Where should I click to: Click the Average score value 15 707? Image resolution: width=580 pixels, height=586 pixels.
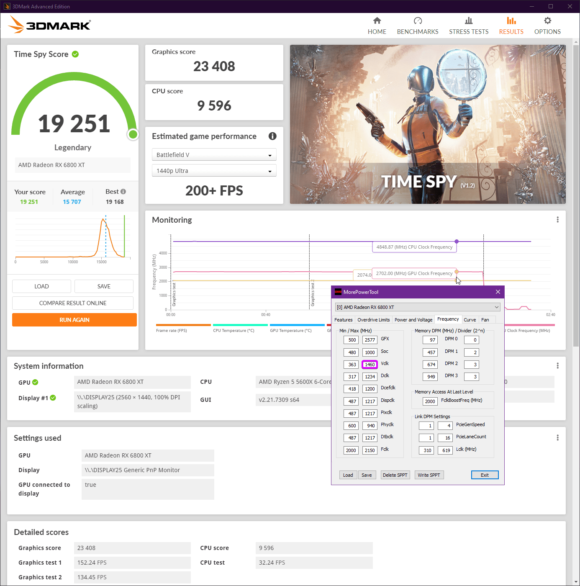72,202
